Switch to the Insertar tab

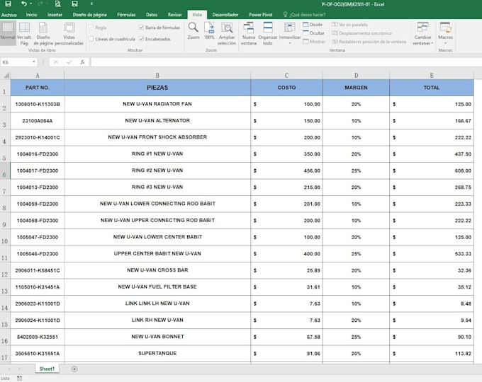(55, 15)
